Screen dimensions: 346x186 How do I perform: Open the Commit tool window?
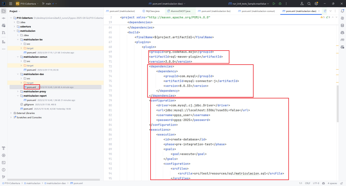[4, 18]
